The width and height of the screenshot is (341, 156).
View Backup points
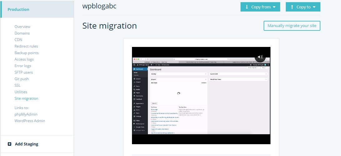27,53
